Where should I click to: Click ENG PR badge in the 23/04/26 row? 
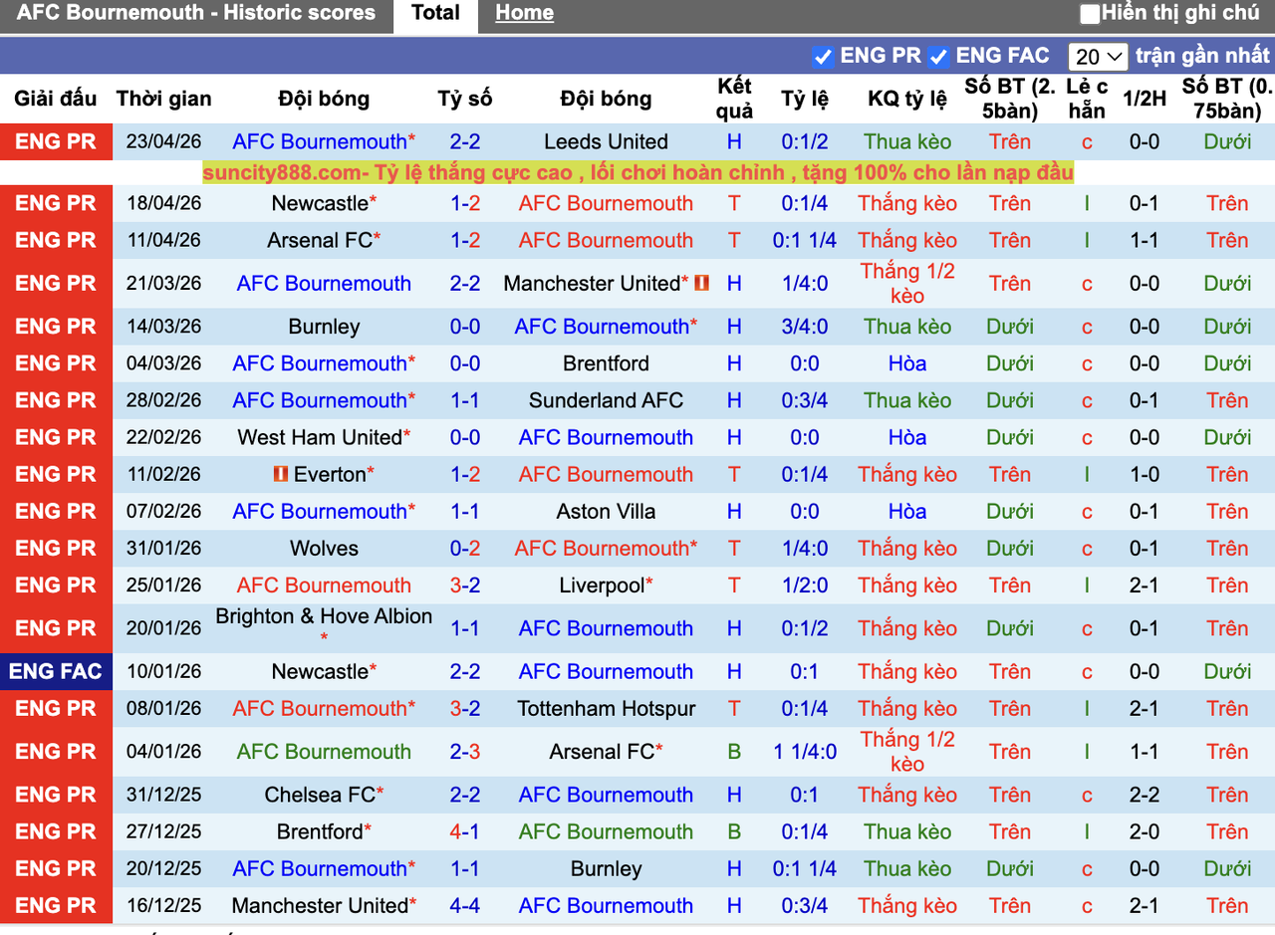pos(56,141)
